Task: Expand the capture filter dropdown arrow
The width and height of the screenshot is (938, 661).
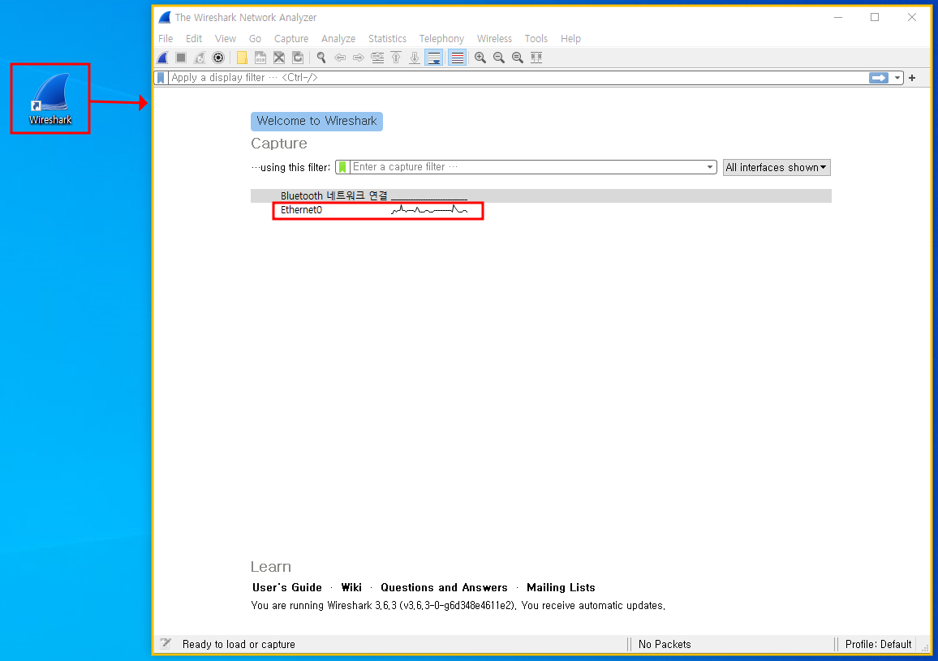Action: 710,168
